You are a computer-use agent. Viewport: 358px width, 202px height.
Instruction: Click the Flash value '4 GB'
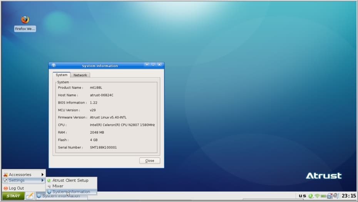pyautogui.click(x=94, y=140)
